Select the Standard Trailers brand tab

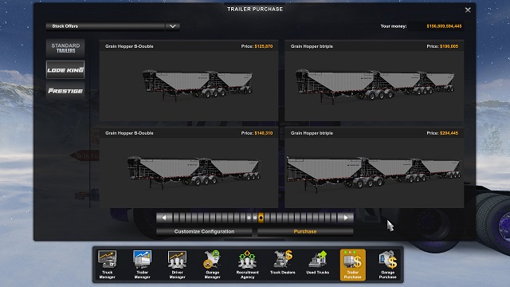pos(65,48)
